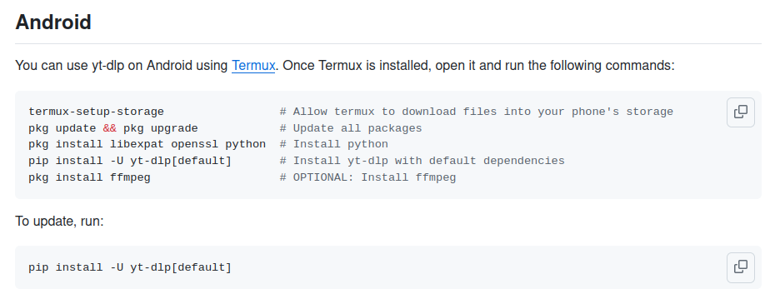Click 'pip install -U yt-dlp[default]' with the Install yt-dlp comment

click(x=130, y=161)
